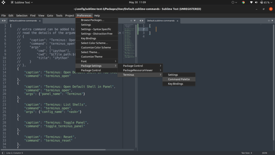Click JSON syntax selector in status bar
The width and height of the screenshot is (275, 155).
coord(264,153)
